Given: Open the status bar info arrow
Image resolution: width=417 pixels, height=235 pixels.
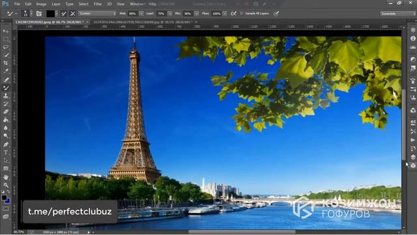Looking at the screenshot, I should point(89,232).
